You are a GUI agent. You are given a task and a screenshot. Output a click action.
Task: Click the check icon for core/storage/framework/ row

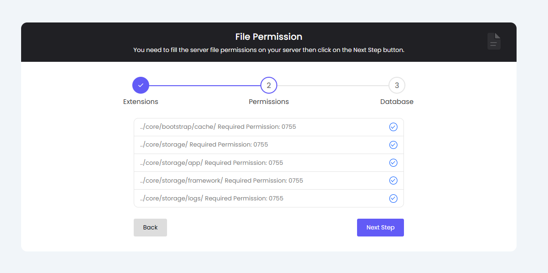[393, 180]
